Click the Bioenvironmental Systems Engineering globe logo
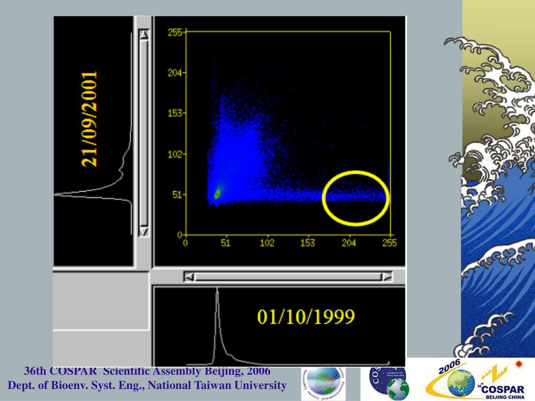 323,384
